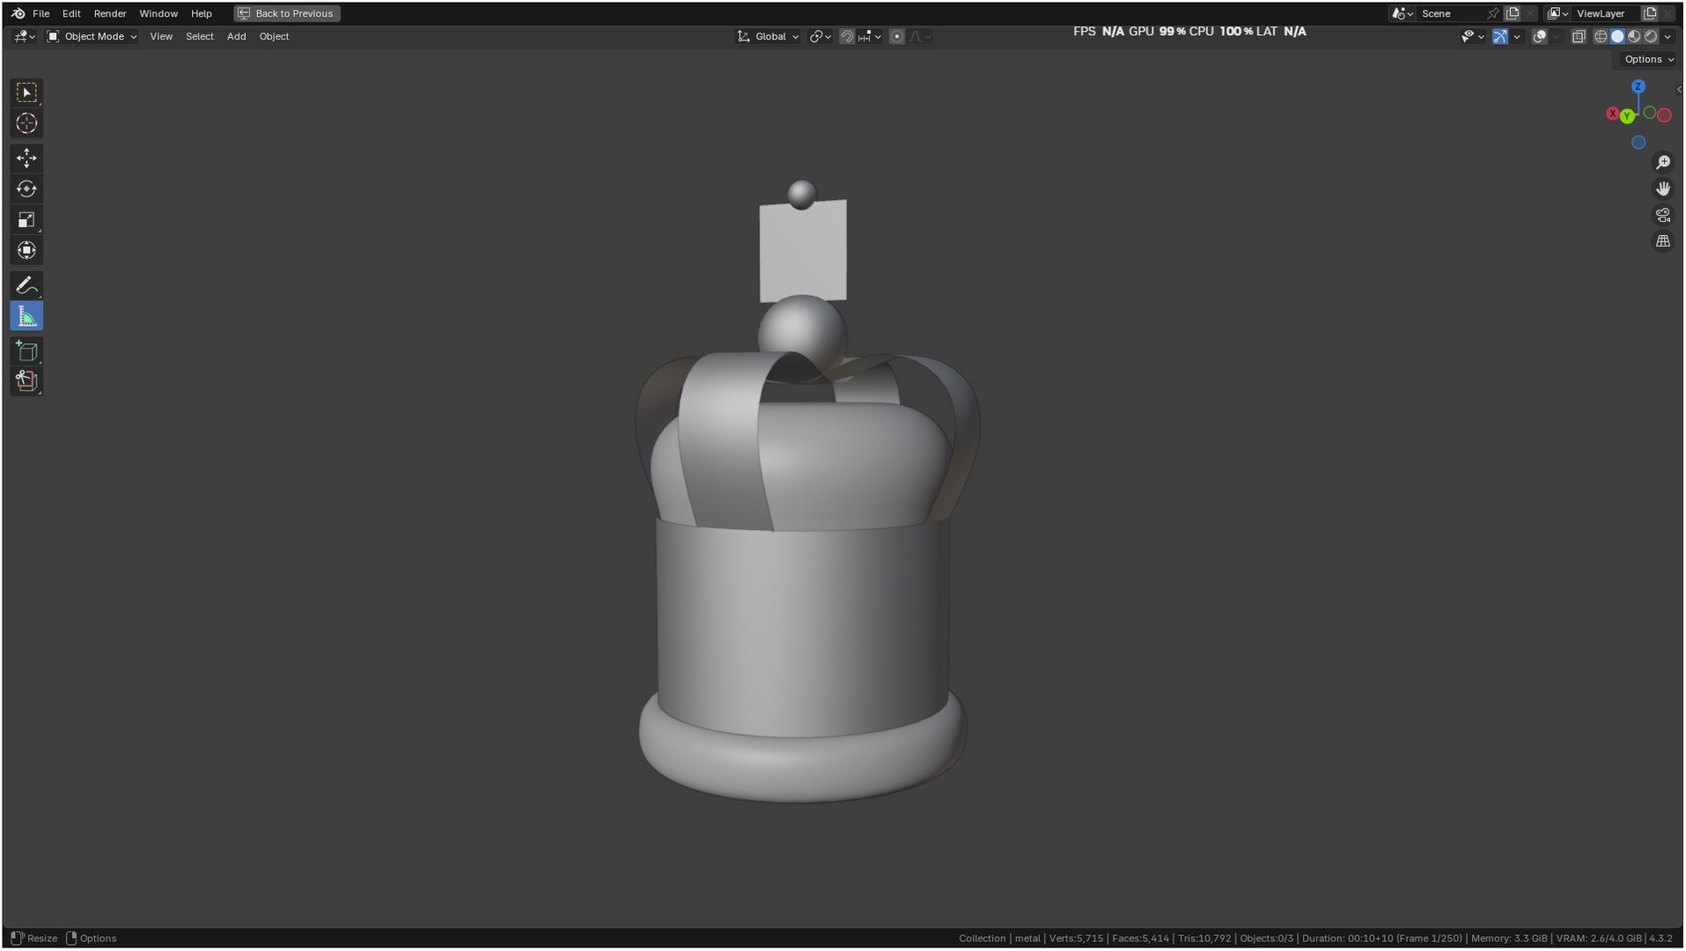Open transform pivot point menu

pos(820,36)
